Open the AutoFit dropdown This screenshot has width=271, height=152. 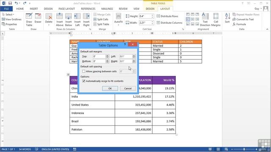(119, 20)
